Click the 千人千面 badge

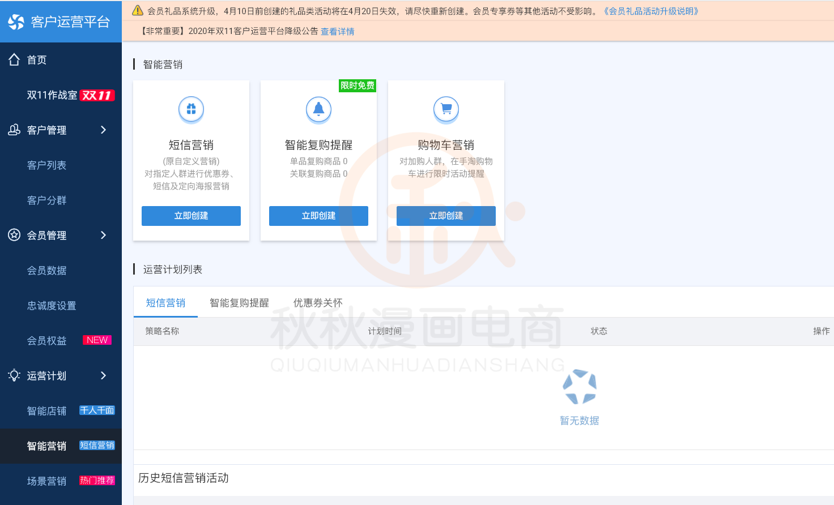(x=97, y=410)
